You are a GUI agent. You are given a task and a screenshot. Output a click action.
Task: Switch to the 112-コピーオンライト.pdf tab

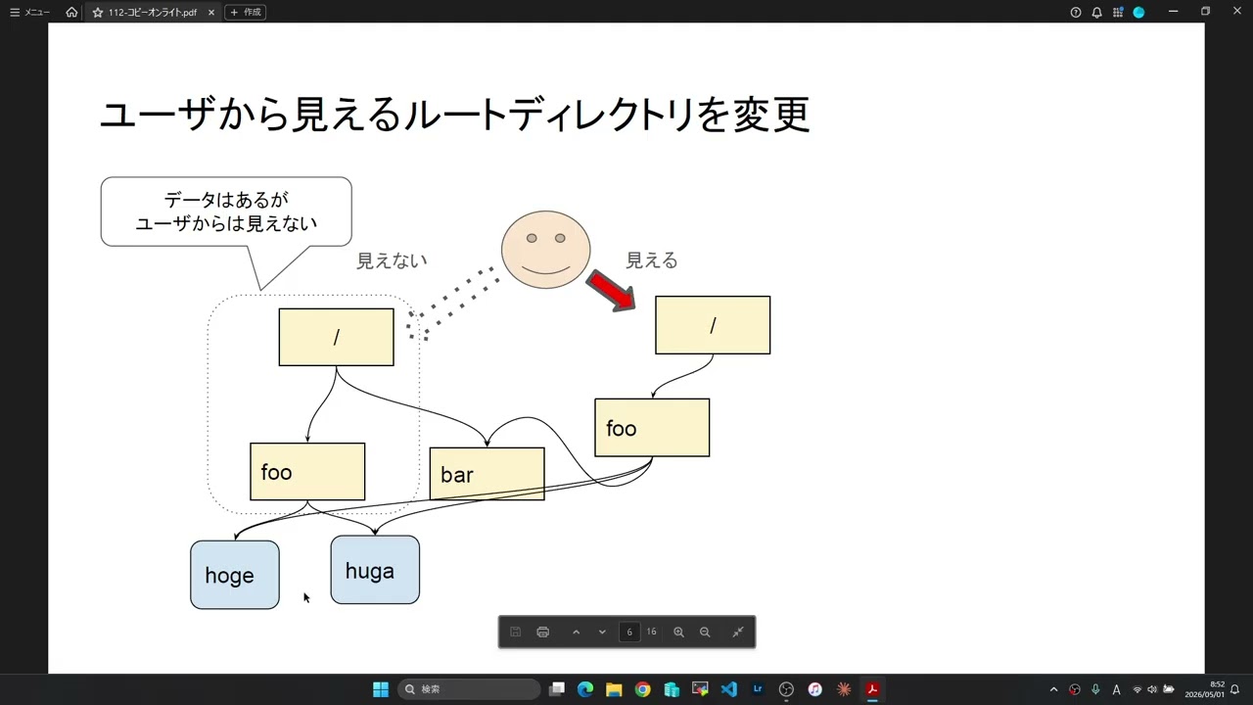(152, 12)
